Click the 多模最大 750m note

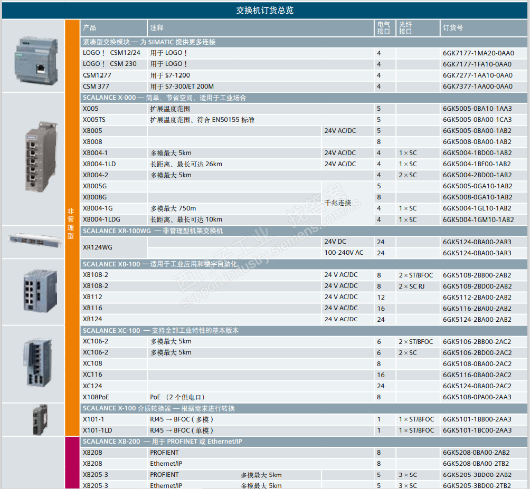pyautogui.click(x=173, y=208)
